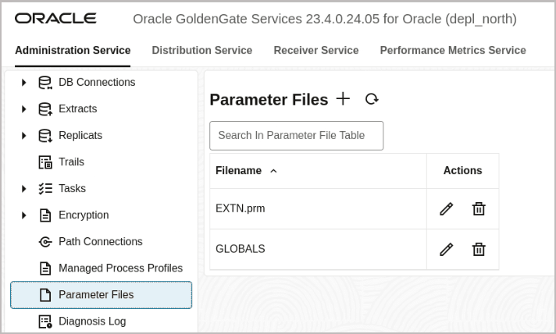Image resolution: width=556 pixels, height=334 pixels.
Task: Expand the Encryption tree node
Action: coord(23,215)
